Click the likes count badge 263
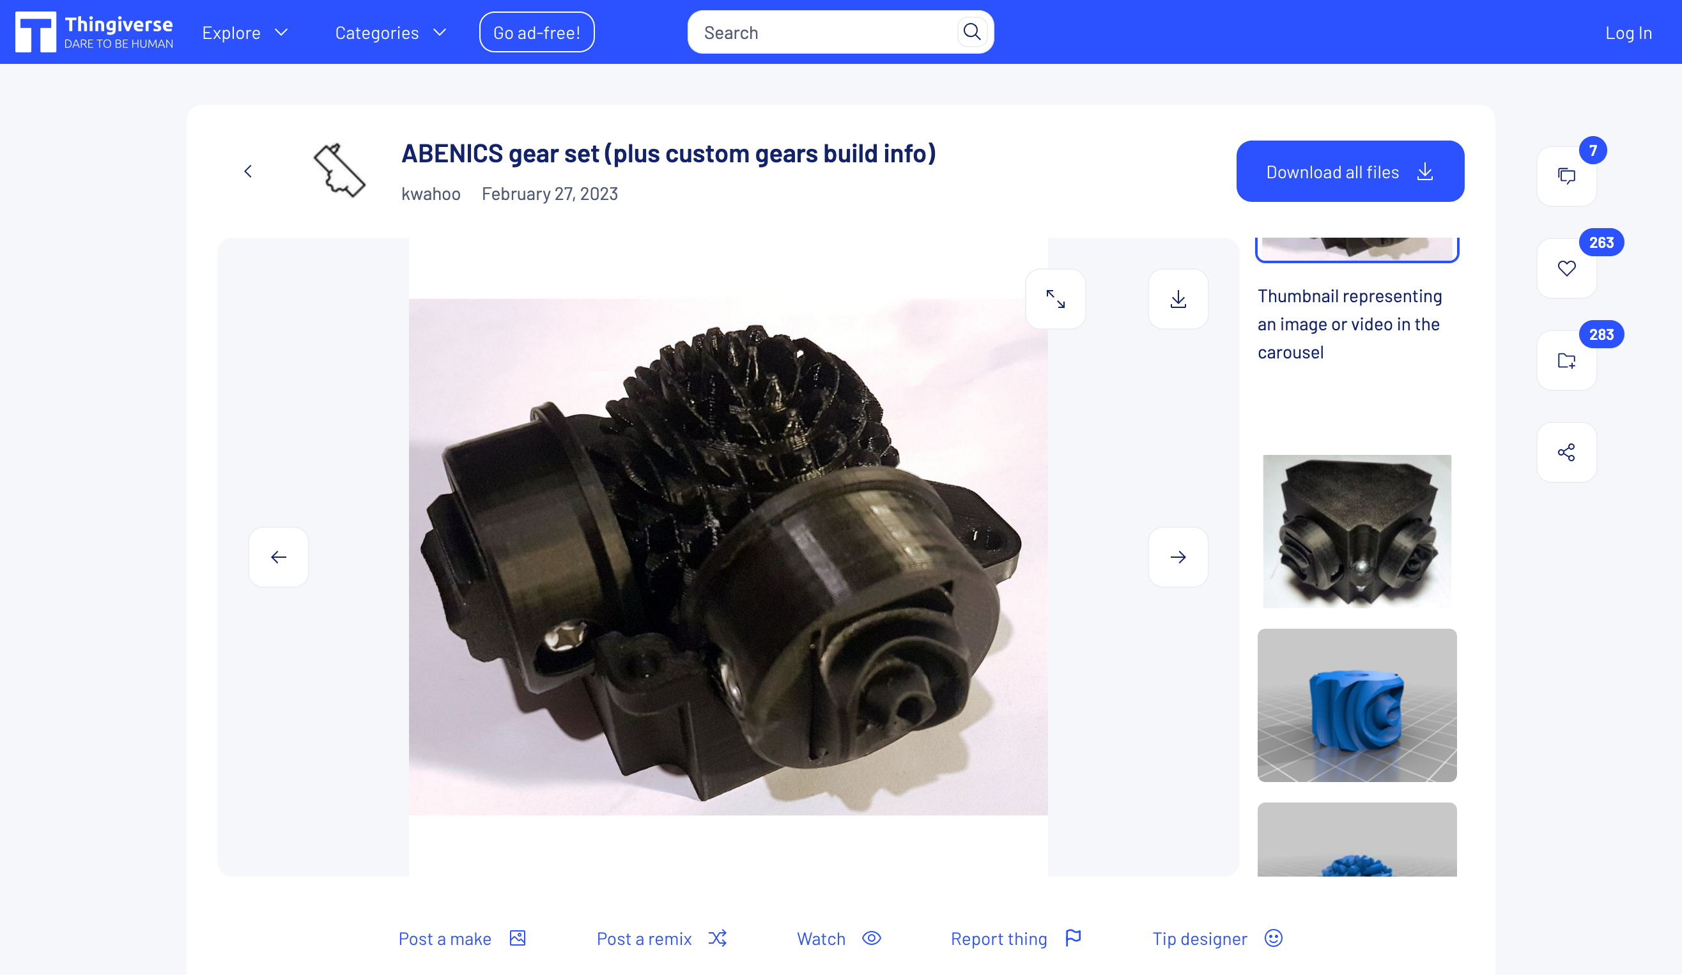1682x975 pixels. (1601, 243)
